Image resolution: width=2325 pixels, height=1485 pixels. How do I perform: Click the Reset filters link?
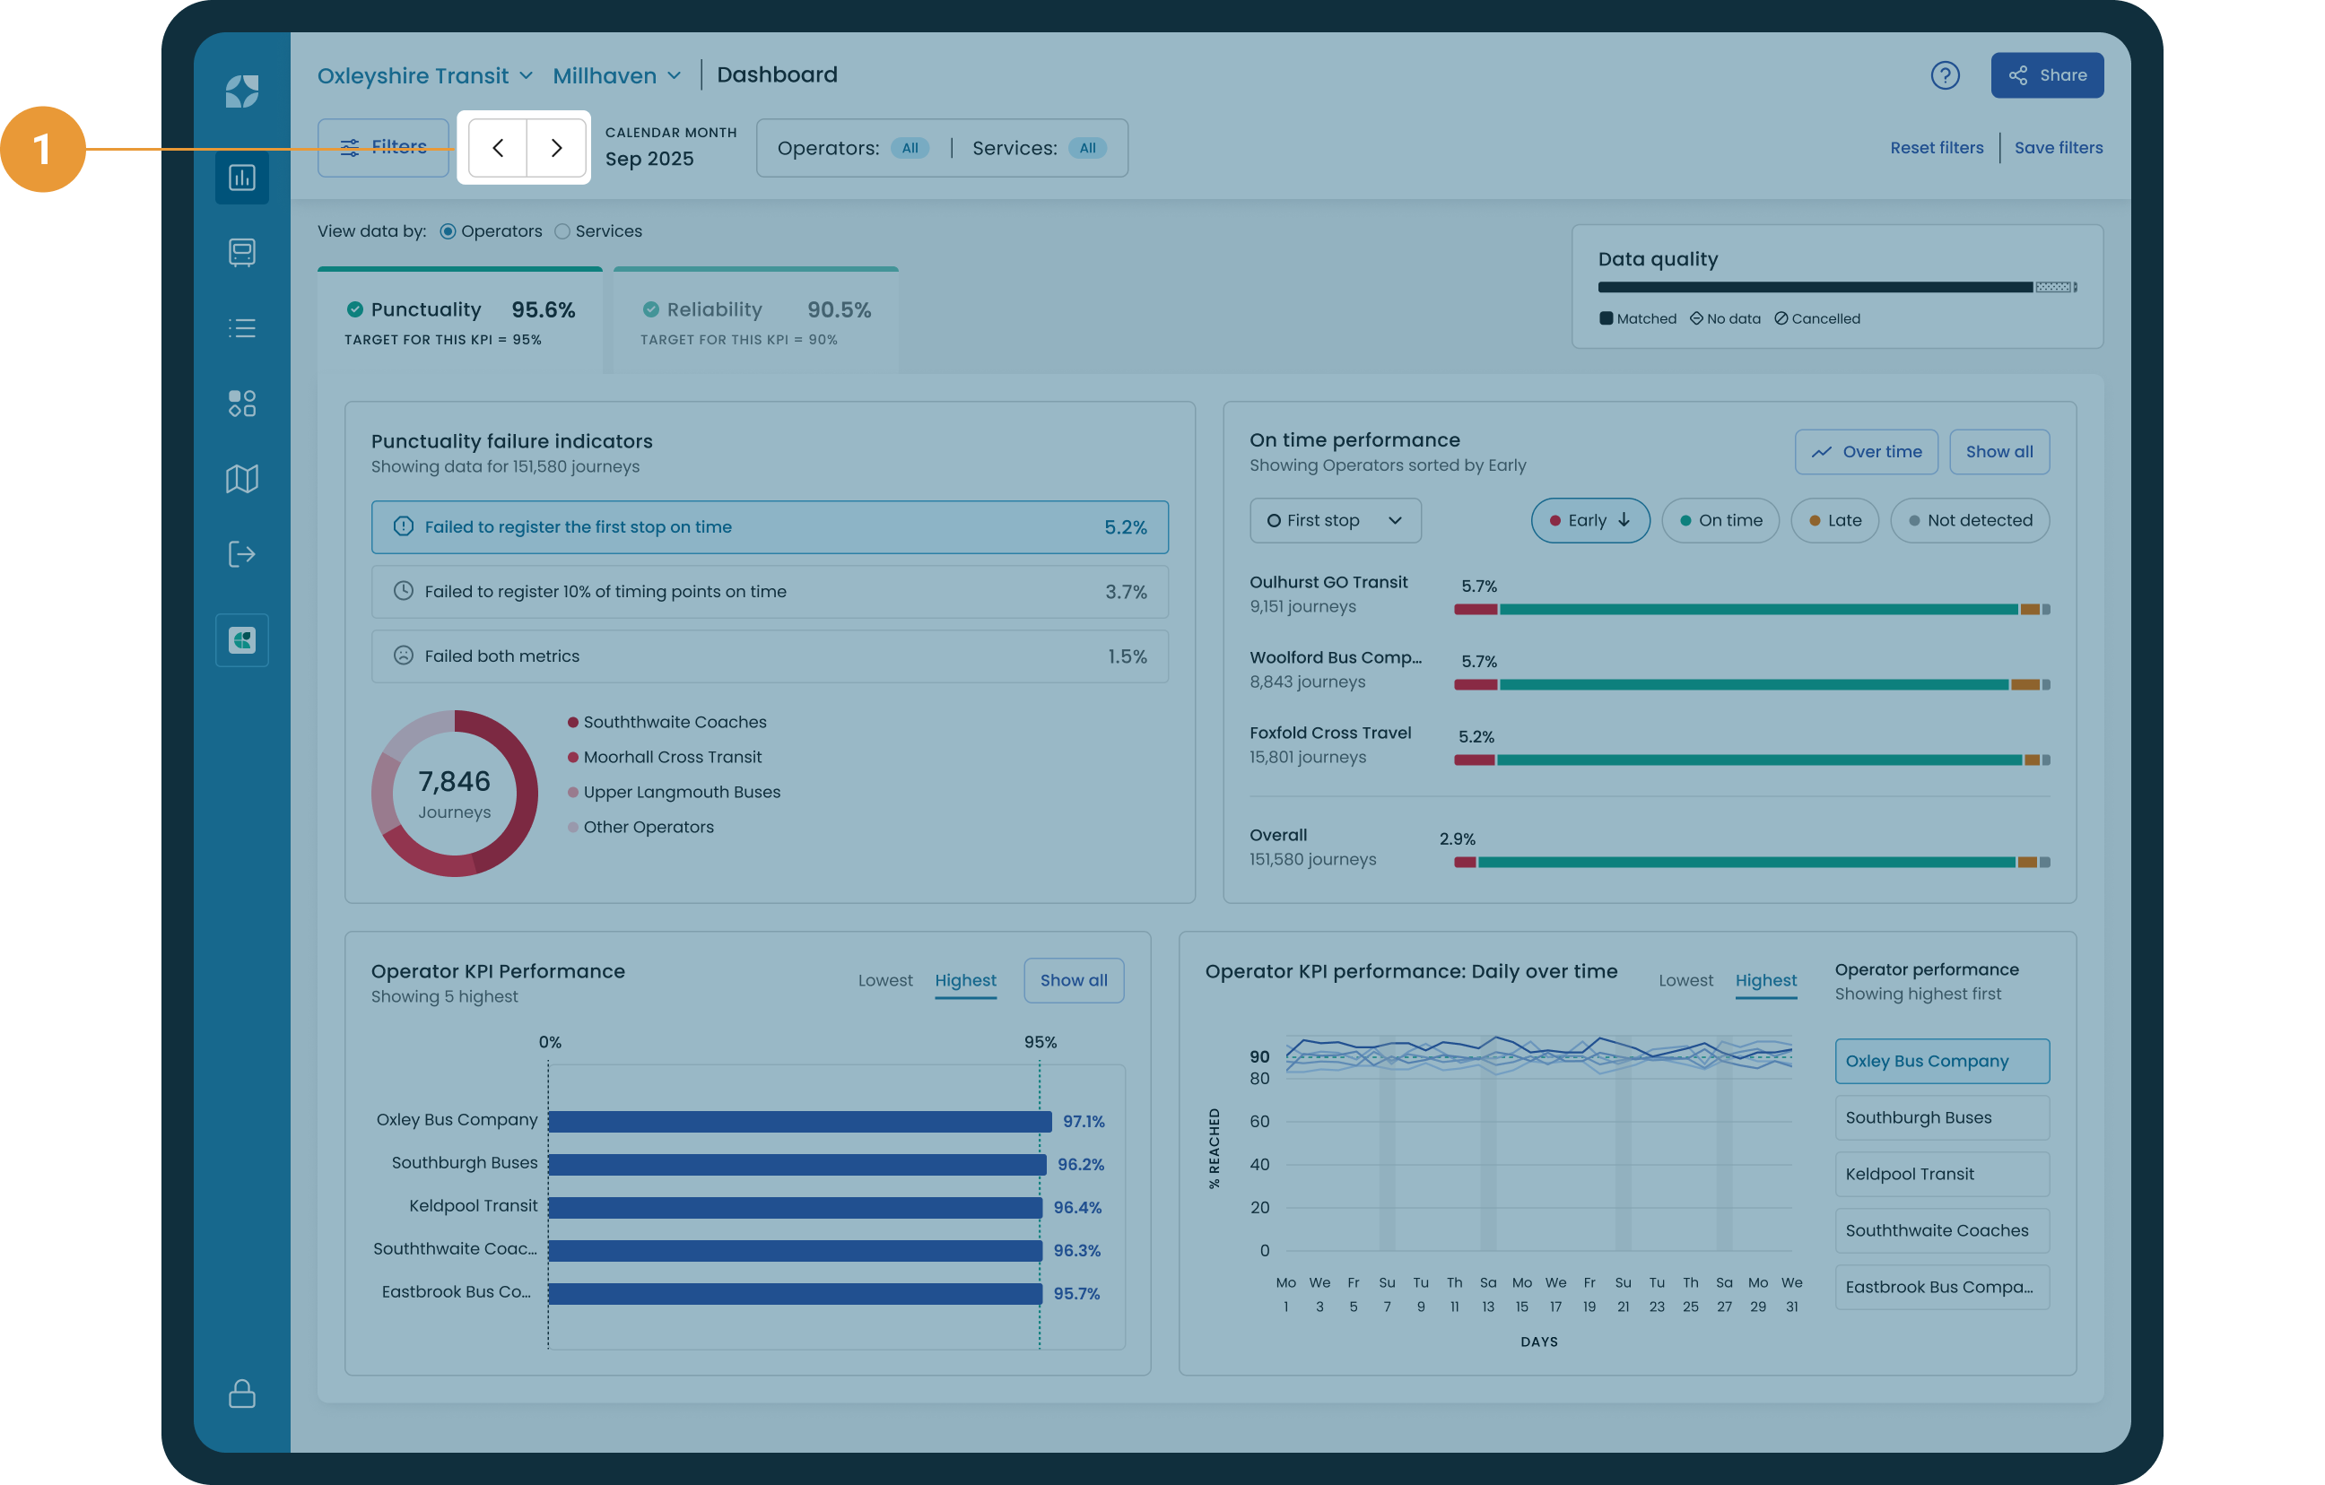point(1936,148)
